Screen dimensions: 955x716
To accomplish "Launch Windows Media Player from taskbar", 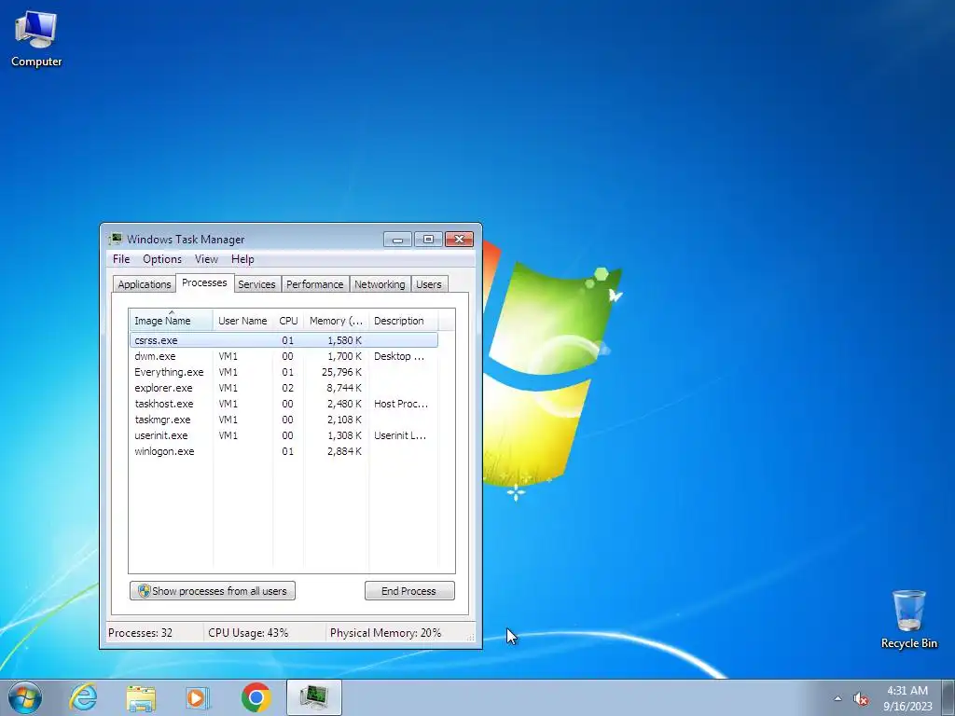I will coord(198,697).
